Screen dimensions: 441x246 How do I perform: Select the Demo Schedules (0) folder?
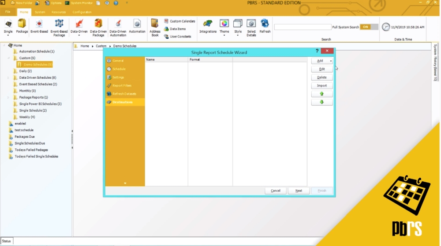pos(34,65)
